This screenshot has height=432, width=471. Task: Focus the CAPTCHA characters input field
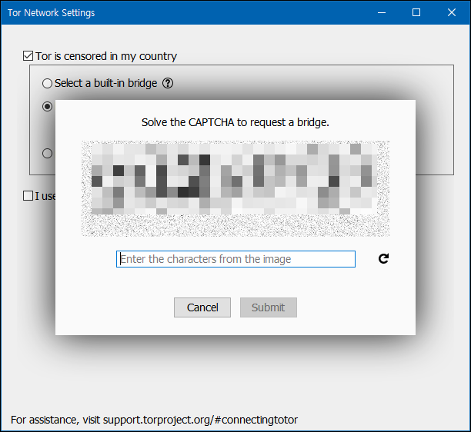pyautogui.click(x=235, y=259)
